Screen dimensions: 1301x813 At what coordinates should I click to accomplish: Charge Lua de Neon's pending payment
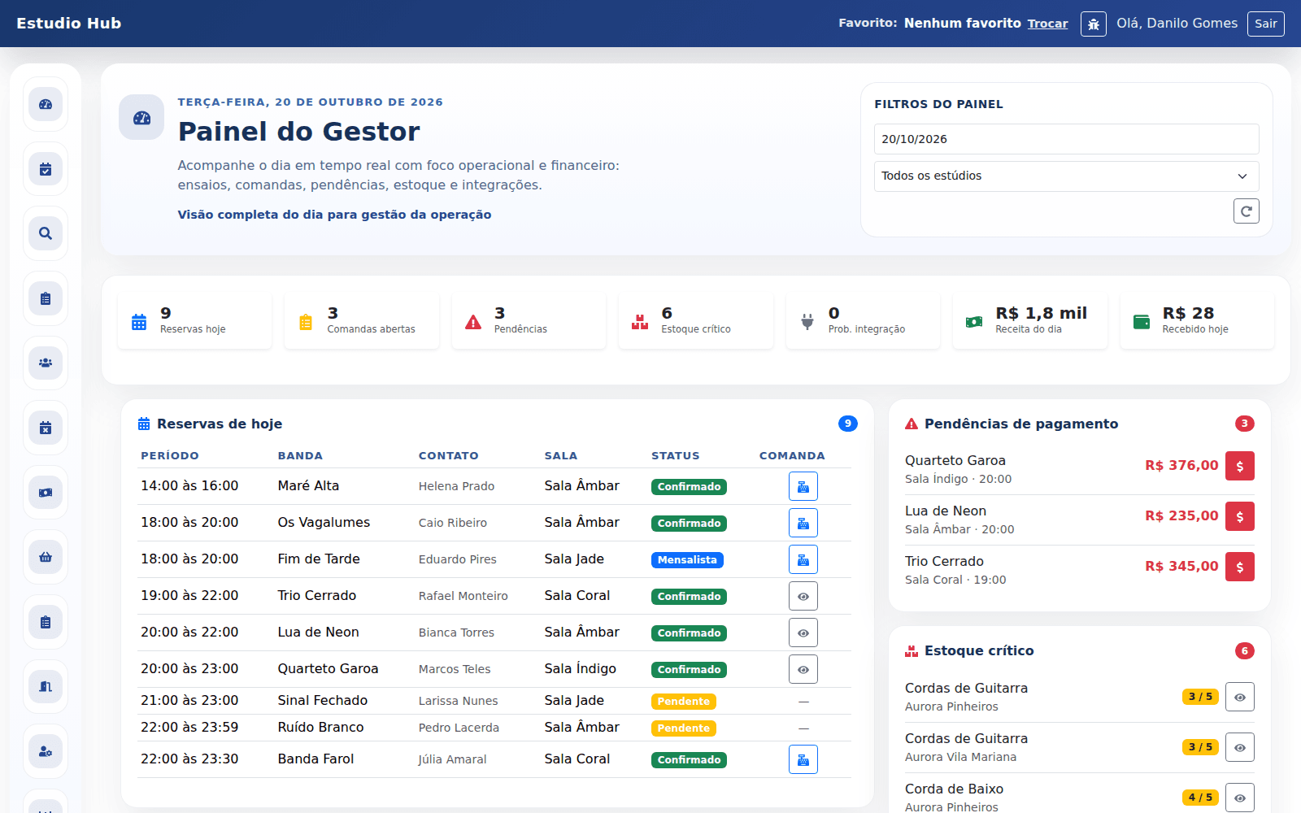tap(1240, 516)
